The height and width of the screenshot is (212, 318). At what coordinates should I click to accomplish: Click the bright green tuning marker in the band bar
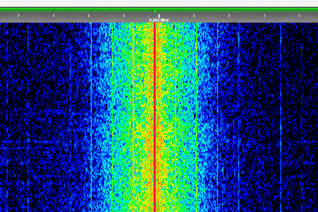[155, 11]
